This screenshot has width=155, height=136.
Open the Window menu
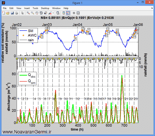56,8
